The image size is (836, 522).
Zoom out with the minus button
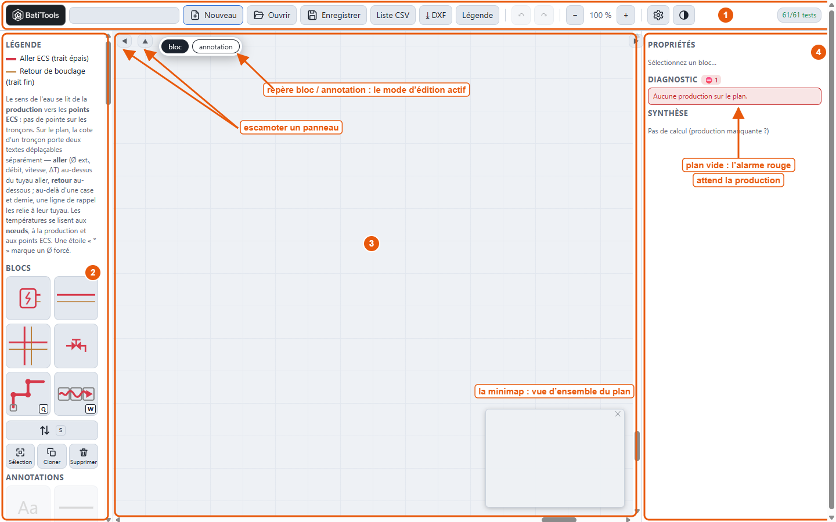[575, 15]
